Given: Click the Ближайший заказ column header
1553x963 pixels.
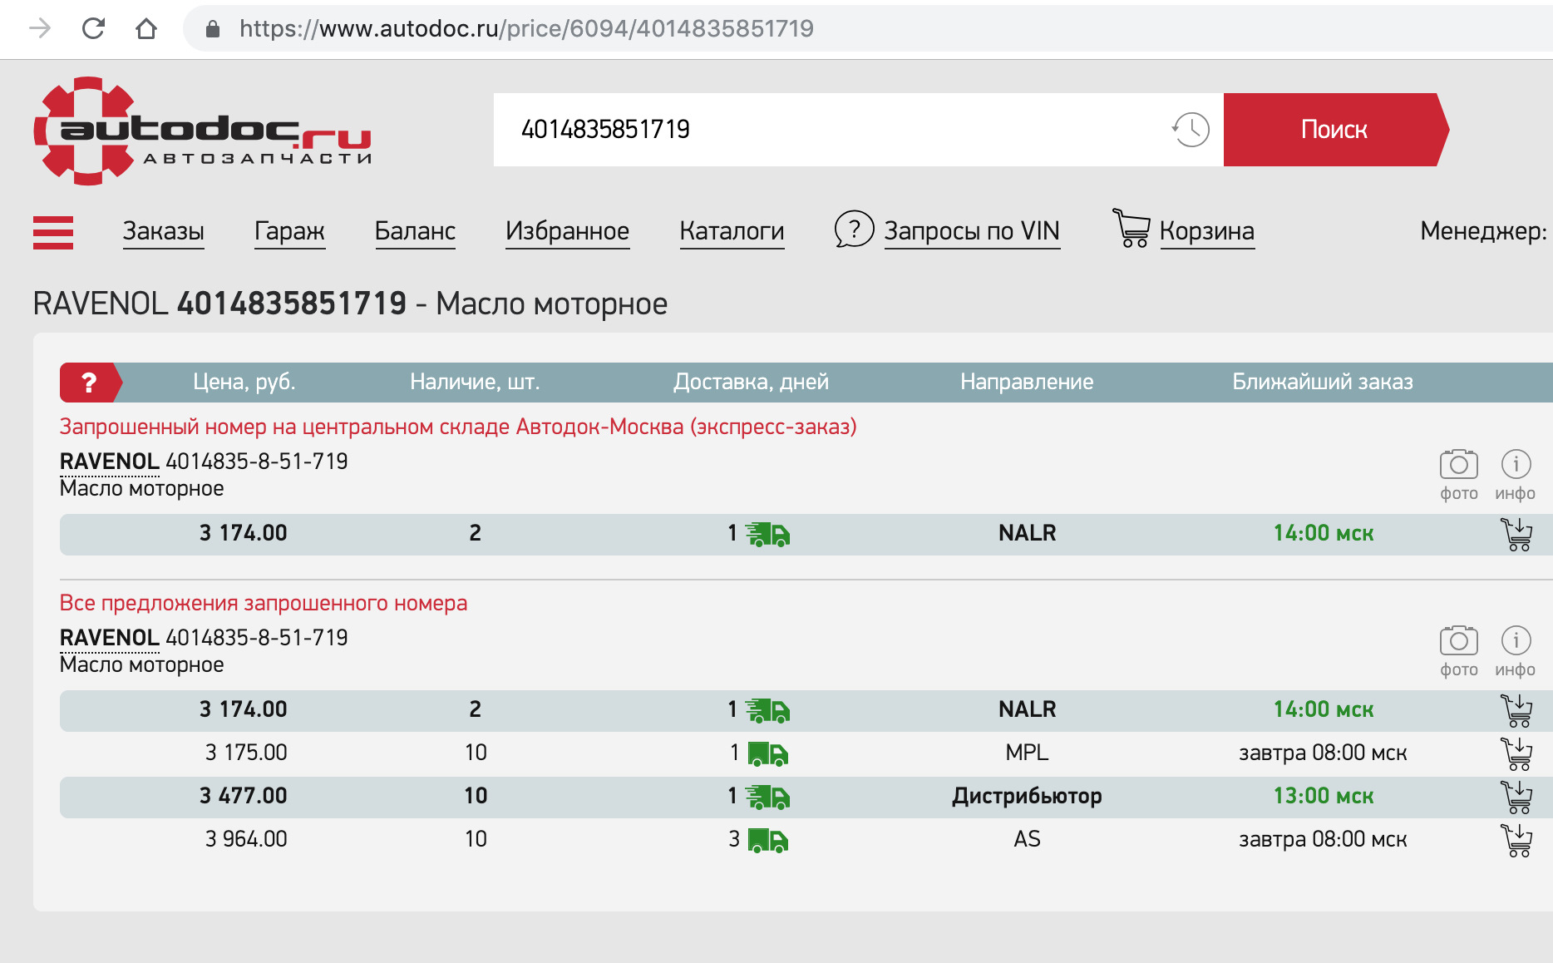Looking at the screenshot, I should (1323, 382).
